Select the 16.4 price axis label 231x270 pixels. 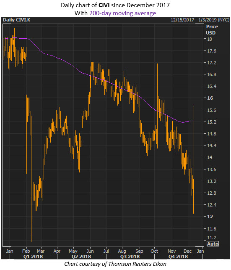(x=211, y=86)
